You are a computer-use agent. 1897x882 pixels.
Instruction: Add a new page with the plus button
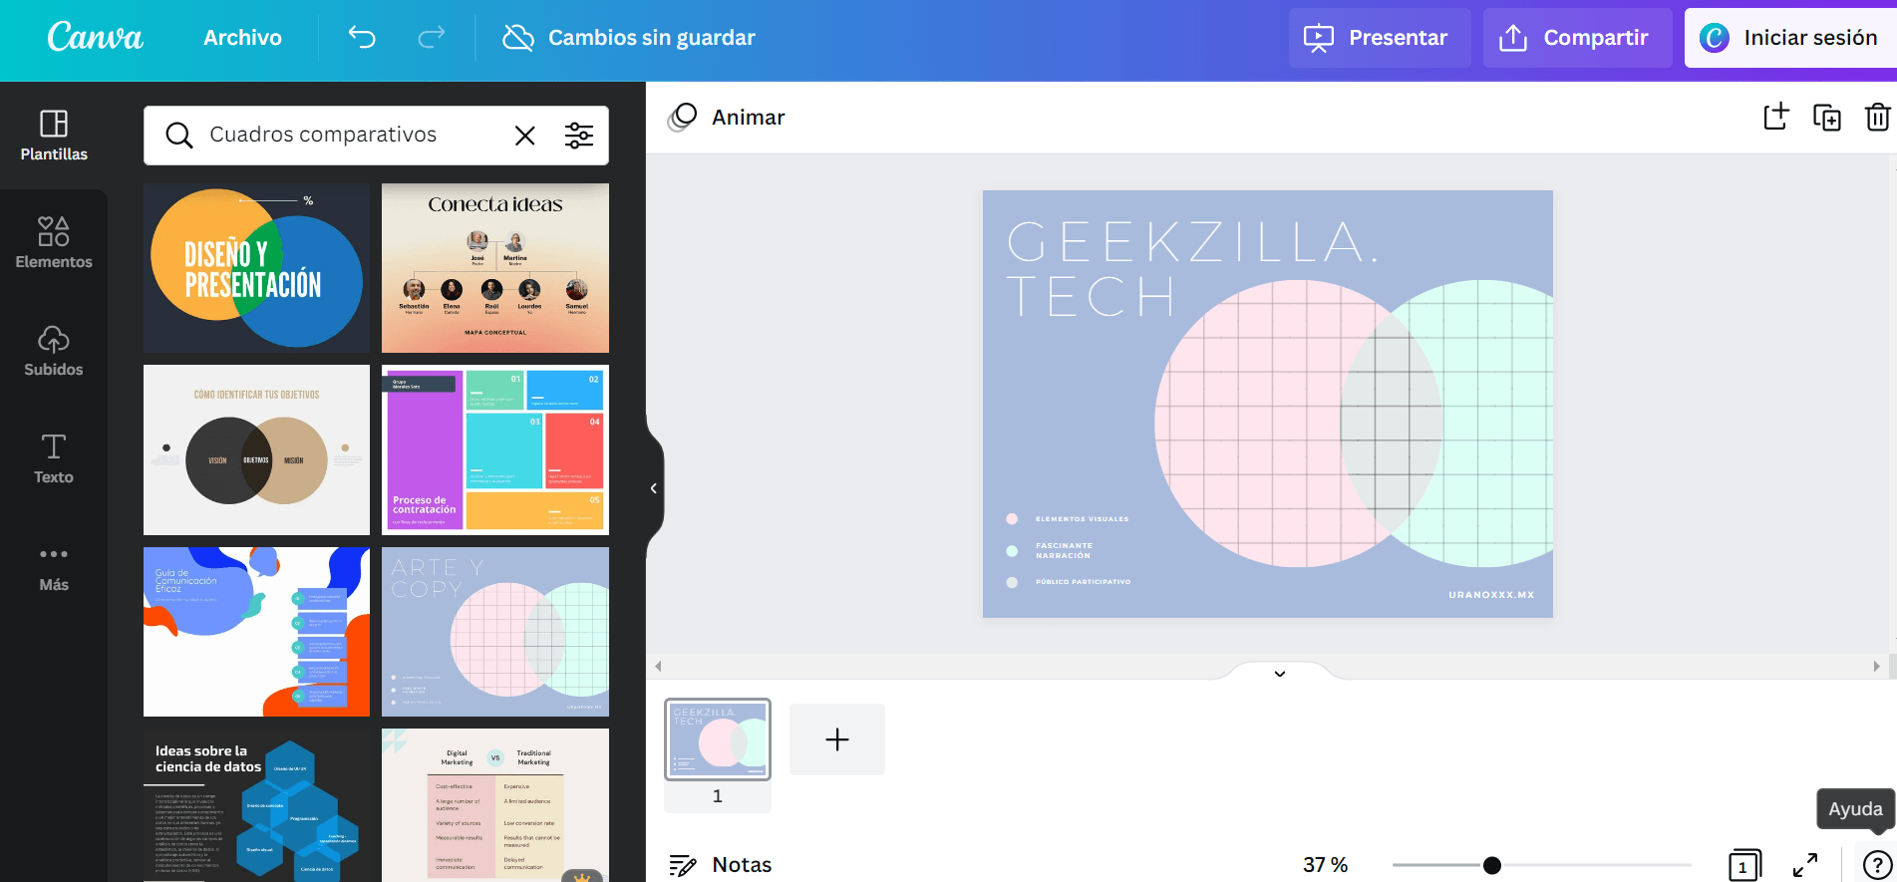click(x=837, y=739)
